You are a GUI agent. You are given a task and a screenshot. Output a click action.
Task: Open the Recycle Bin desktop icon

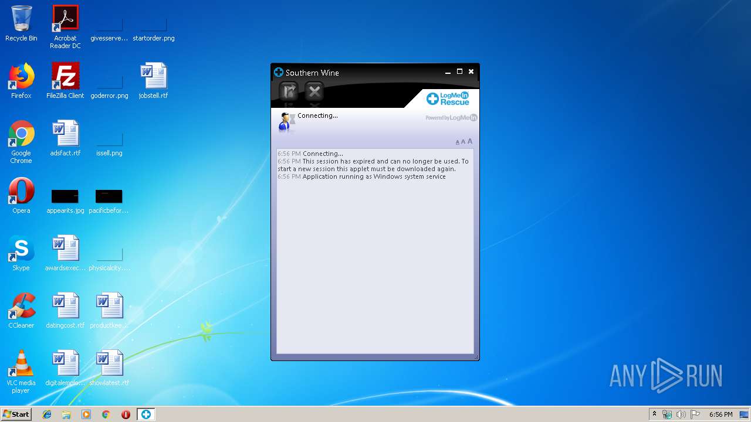tap(21, 23)
